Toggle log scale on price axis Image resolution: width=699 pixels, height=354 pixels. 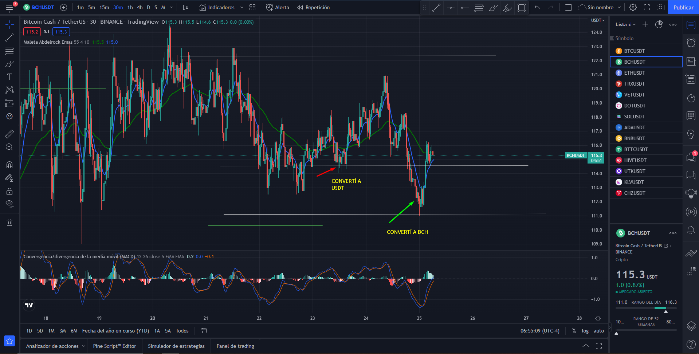585,331
